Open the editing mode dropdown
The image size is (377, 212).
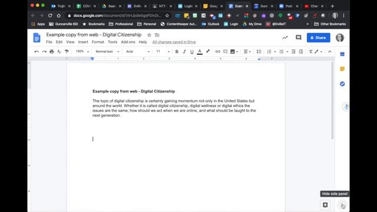(318, 51)
